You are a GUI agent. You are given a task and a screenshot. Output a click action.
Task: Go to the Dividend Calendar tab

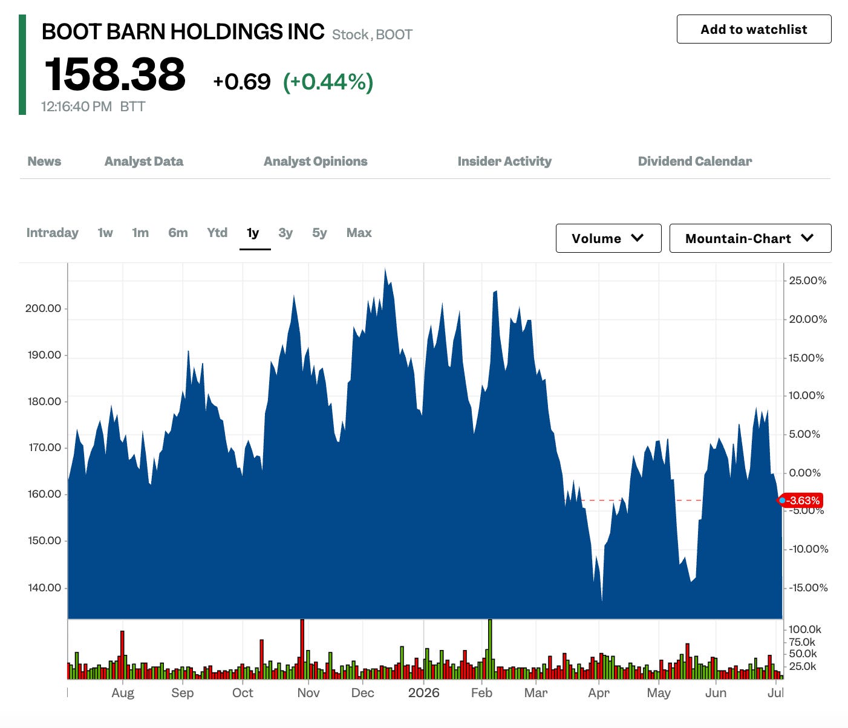click(695, 161)
